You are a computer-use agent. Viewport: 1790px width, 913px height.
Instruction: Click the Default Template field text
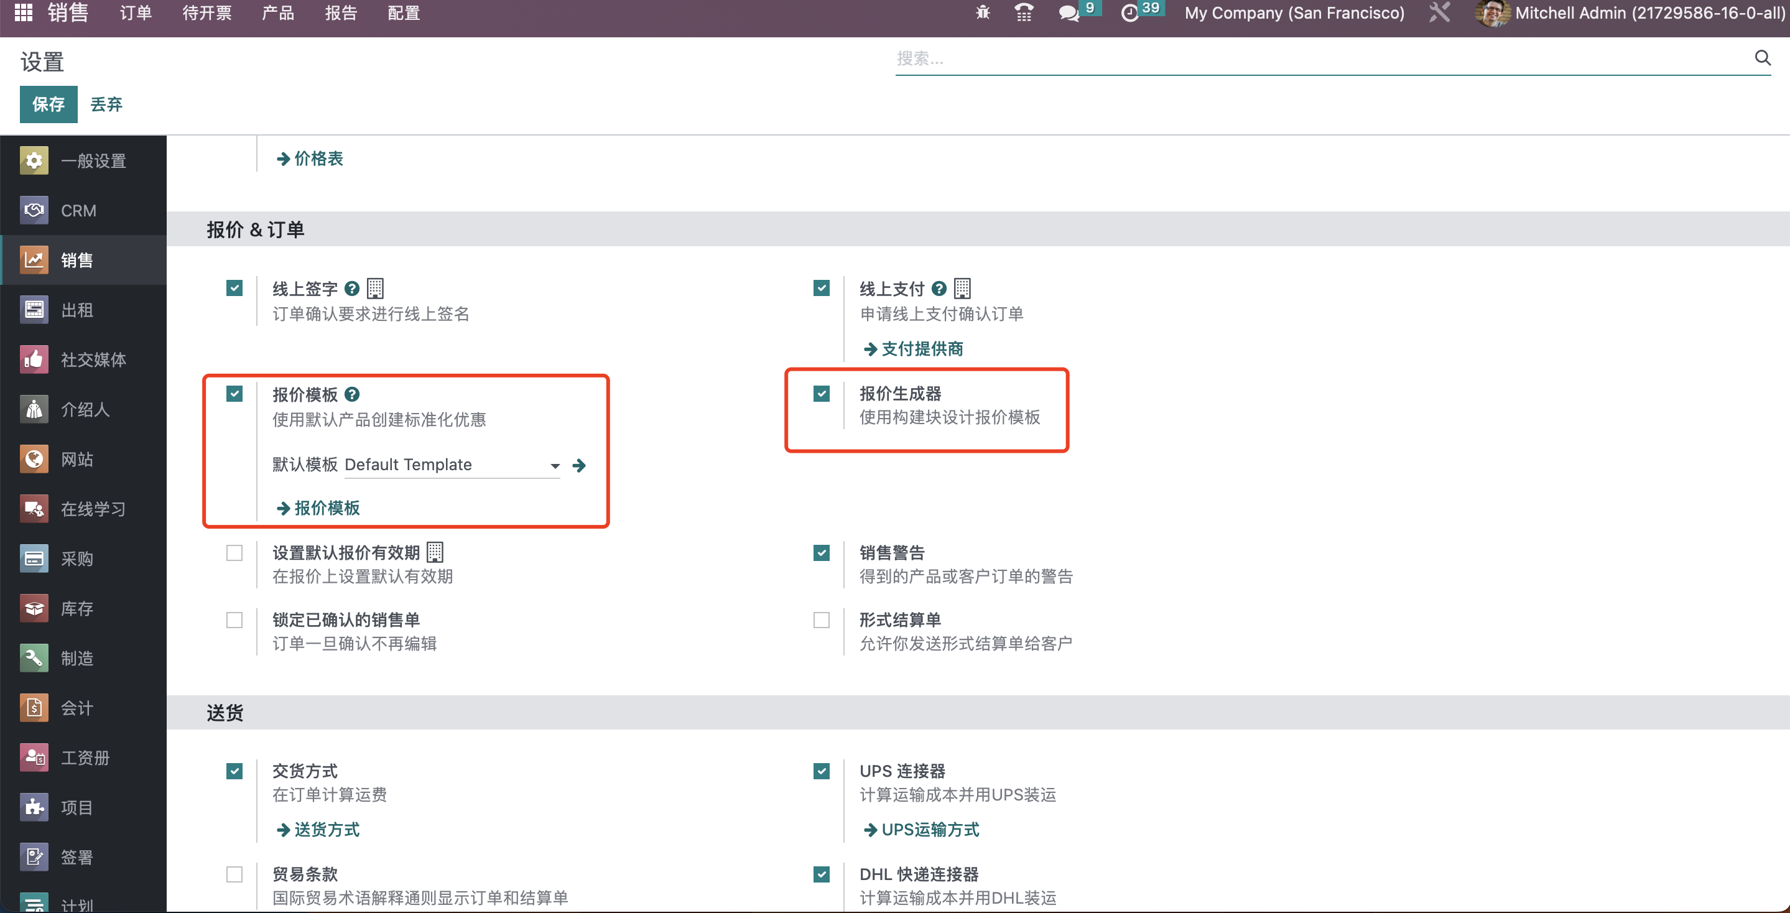click(409, 465)
